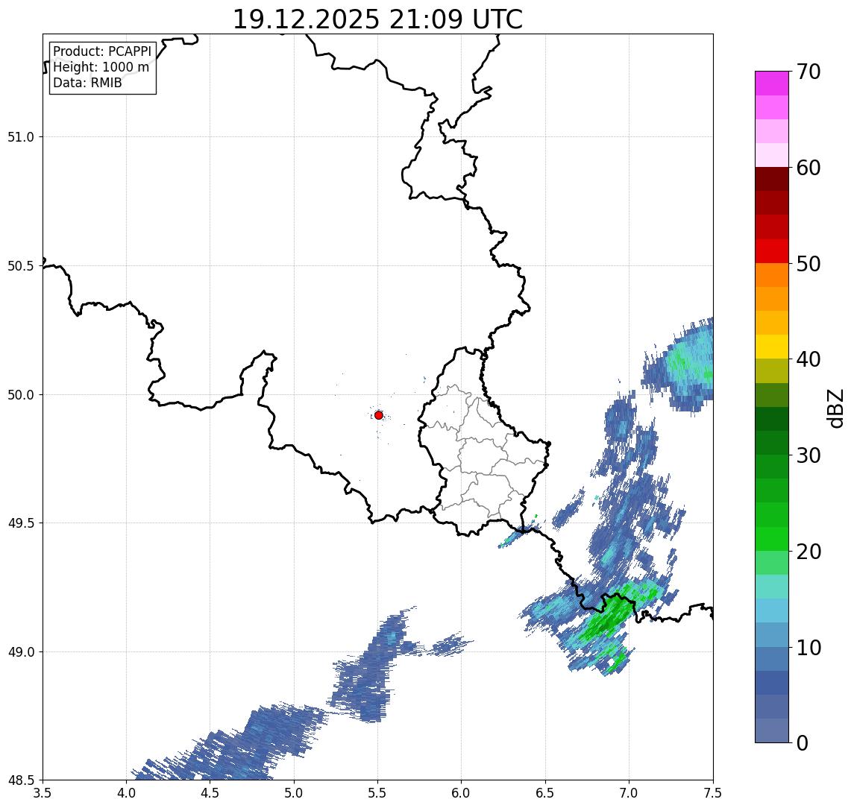Click the latitude axis label 49.5
This screenshot has height=808, width=854.
(x=21, y=523)
